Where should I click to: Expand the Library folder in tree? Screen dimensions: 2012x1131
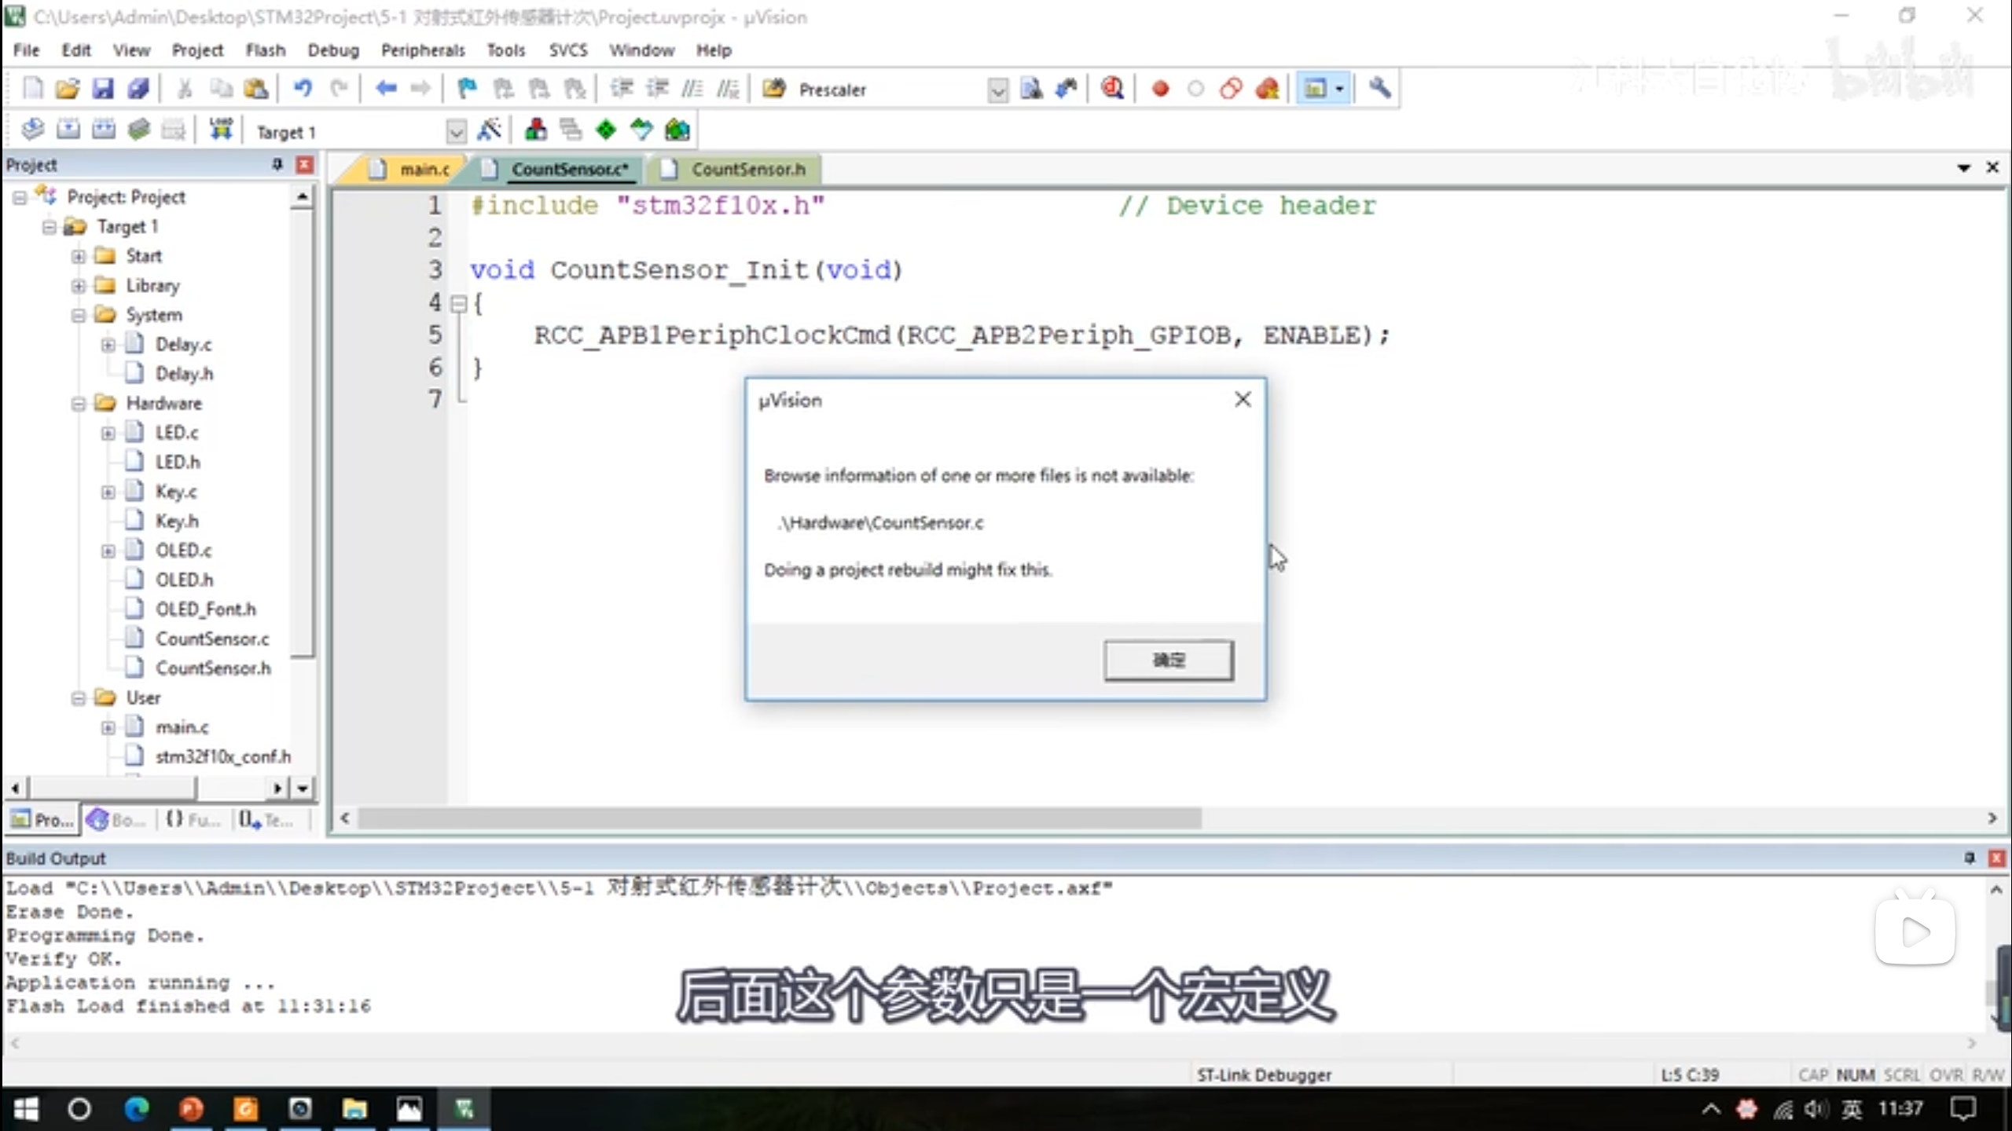[x=79, y=286]
